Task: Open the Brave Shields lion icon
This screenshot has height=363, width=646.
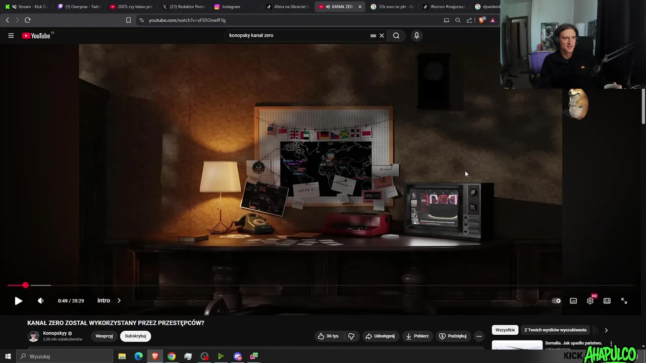Action: coord(481,20)
